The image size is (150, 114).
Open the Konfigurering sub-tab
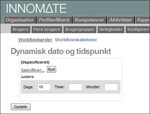tap(138, 30)
